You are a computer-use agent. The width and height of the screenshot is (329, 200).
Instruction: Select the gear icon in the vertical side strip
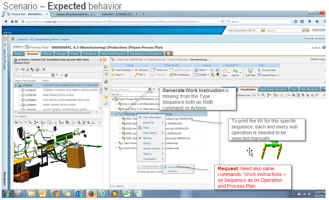[x=106, y=74]
